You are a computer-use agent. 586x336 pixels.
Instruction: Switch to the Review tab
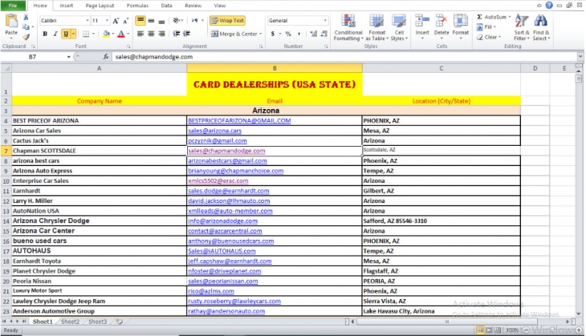pyautogui.click(x=193, y=6)
